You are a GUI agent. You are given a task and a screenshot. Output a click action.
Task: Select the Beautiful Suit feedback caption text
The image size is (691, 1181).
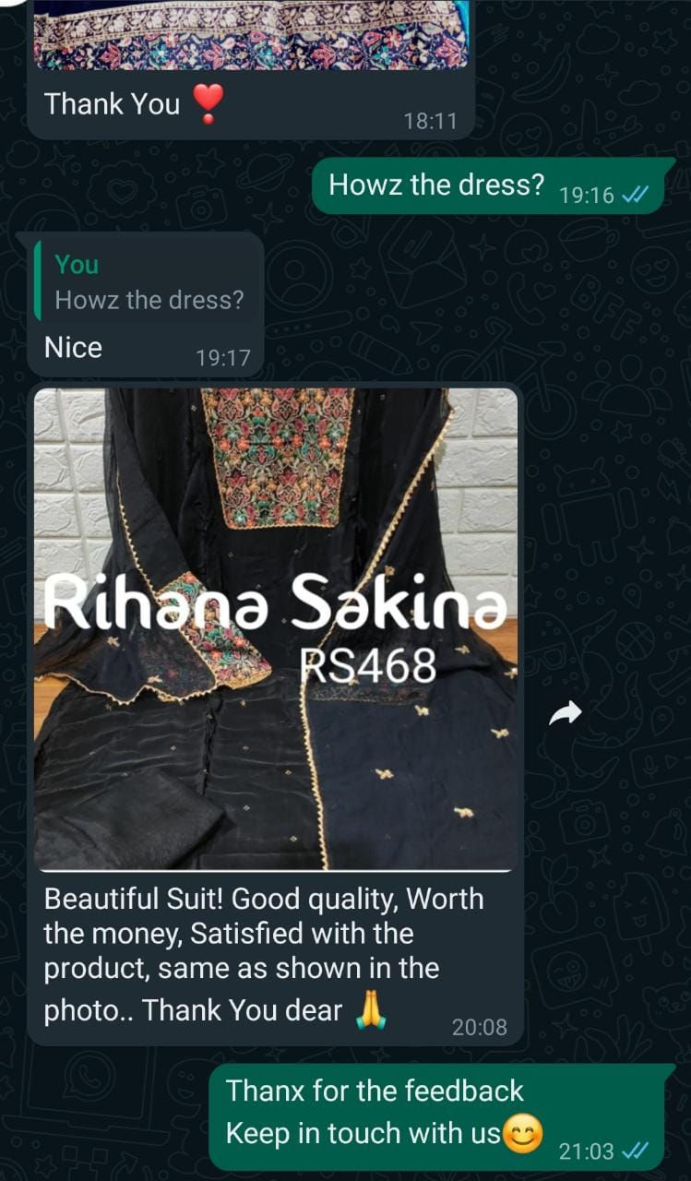264,955
